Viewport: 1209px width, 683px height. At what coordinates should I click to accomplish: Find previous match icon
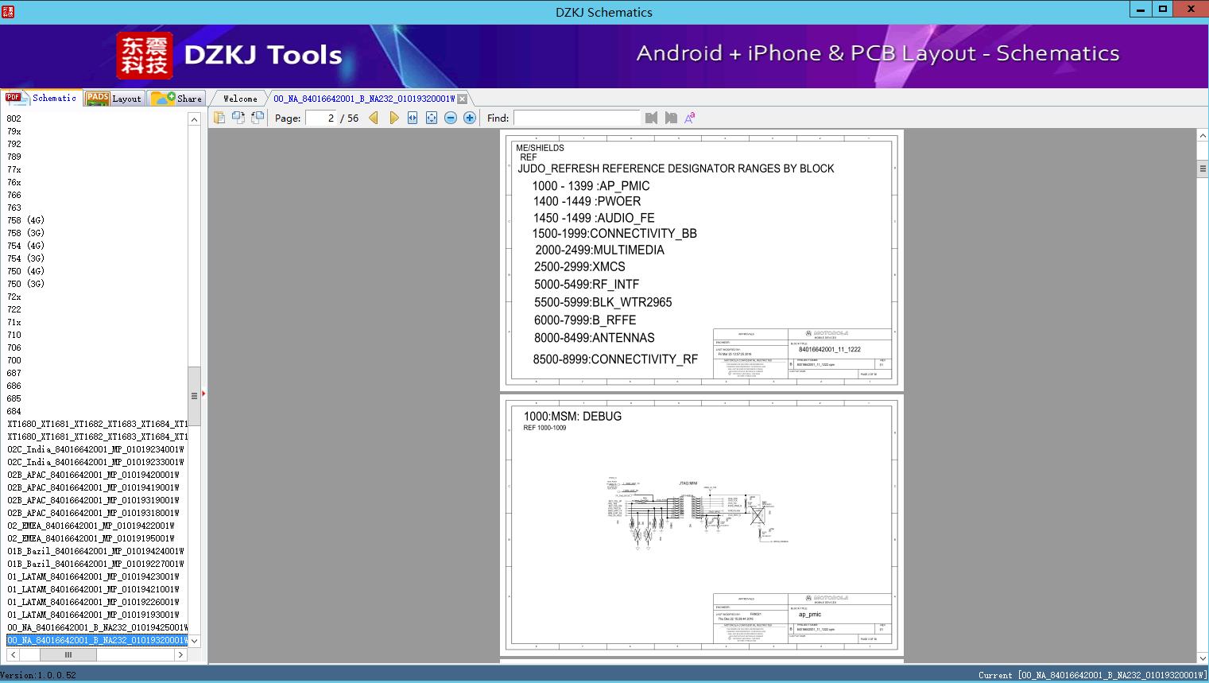[652, 118]
